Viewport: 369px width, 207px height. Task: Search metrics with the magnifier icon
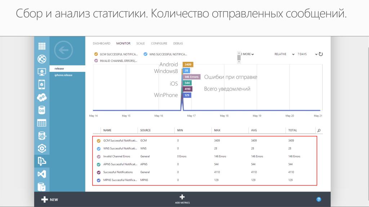[319, 130]
